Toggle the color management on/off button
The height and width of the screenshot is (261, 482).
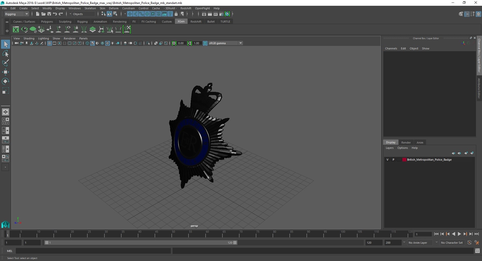pyautogui.click(x=205, y=43)
